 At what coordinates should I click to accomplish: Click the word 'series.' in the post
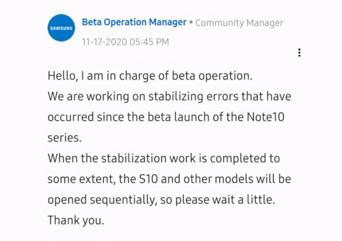pos(65,138)
